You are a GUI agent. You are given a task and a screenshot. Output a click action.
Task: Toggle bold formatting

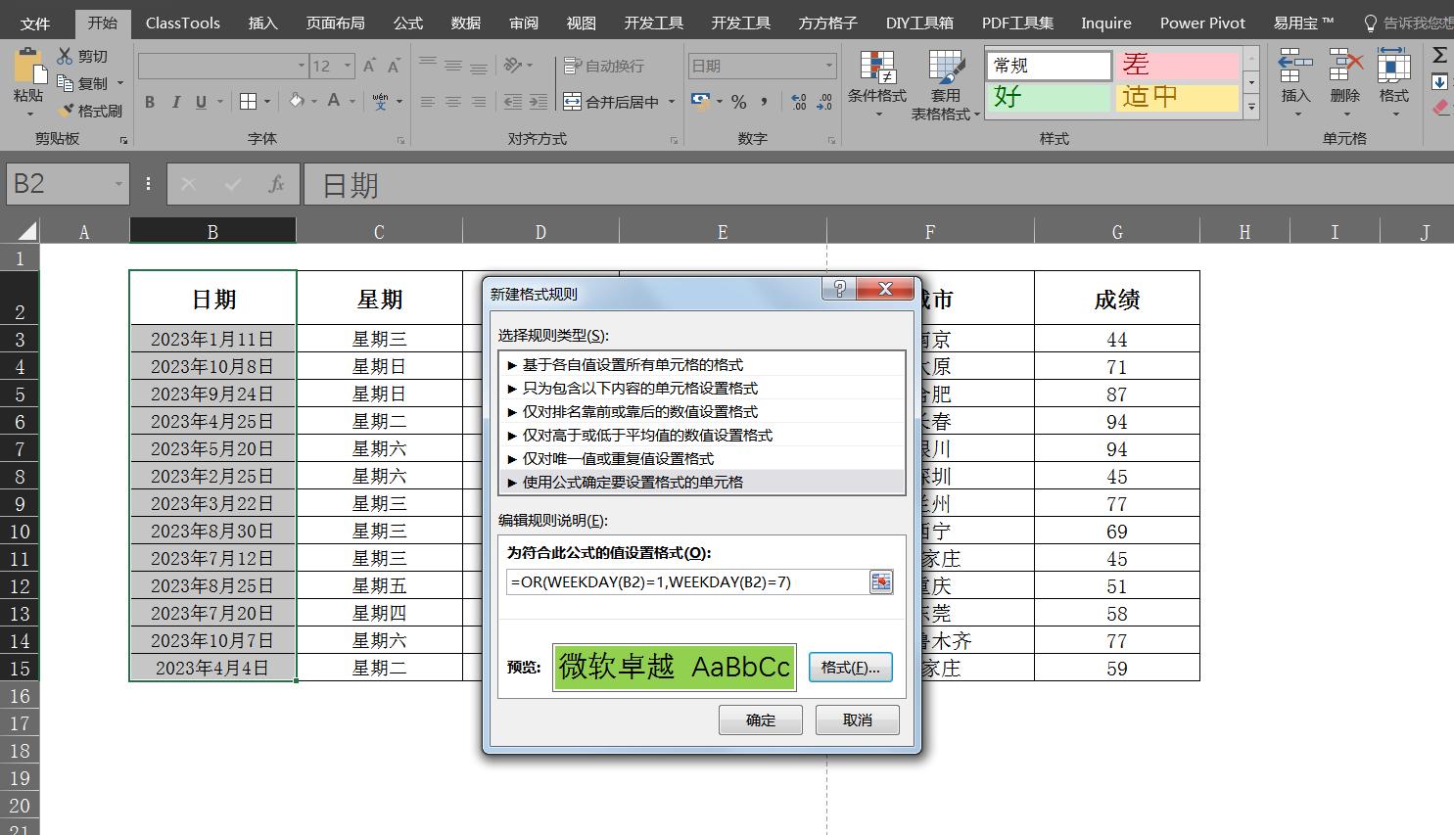149,102
